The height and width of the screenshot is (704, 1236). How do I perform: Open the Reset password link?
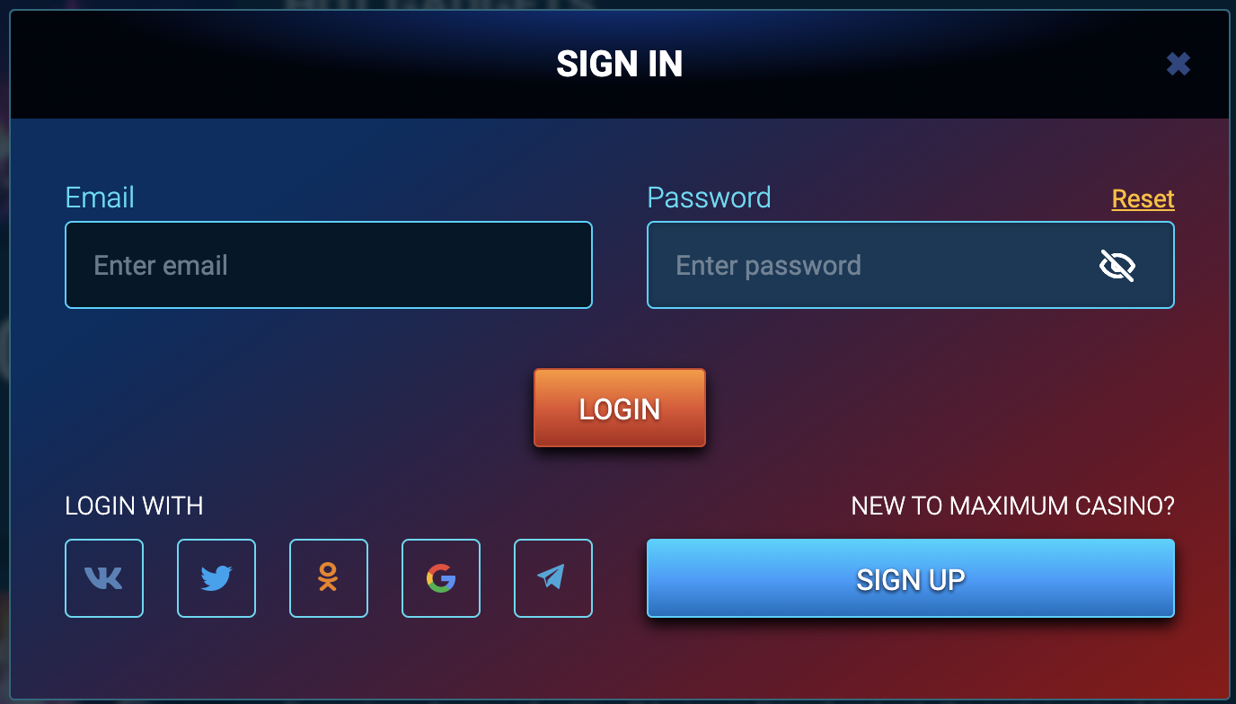coord(1143,198)
